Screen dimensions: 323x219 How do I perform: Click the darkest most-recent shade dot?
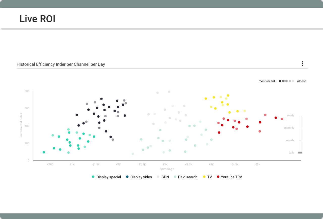coord(280,81)
